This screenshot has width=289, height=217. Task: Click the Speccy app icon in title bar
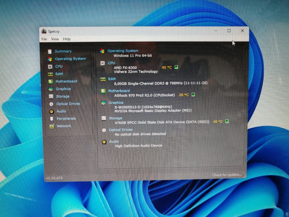[44, 31]
